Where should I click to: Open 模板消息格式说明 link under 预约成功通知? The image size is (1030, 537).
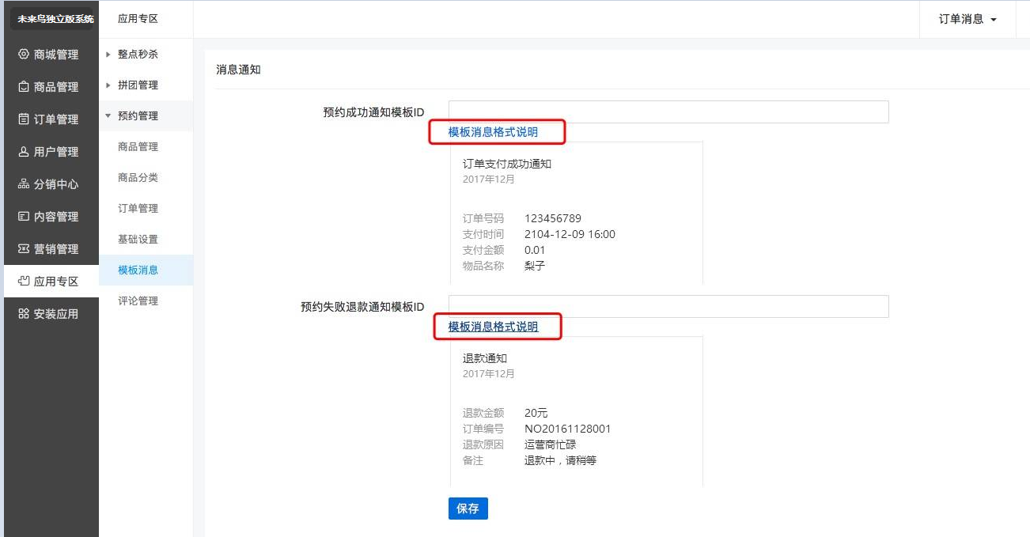[x=493, y=132]
